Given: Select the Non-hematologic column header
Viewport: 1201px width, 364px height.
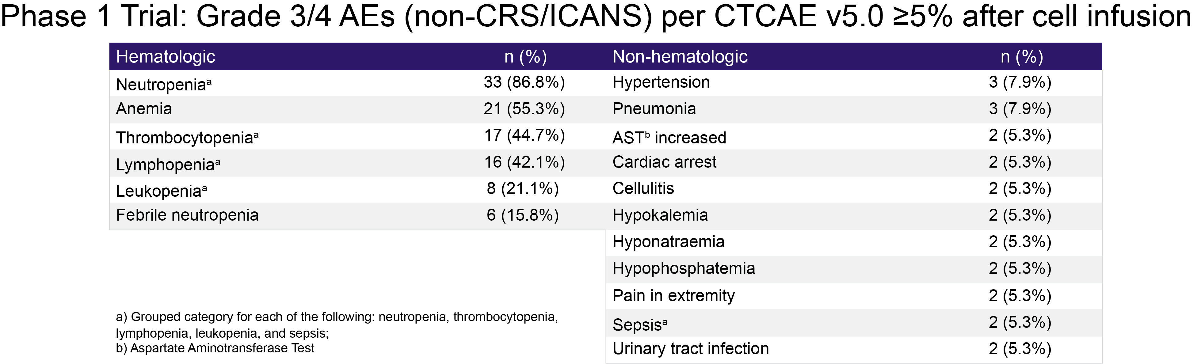Looking at the screenshot, I should pos(680,57).
